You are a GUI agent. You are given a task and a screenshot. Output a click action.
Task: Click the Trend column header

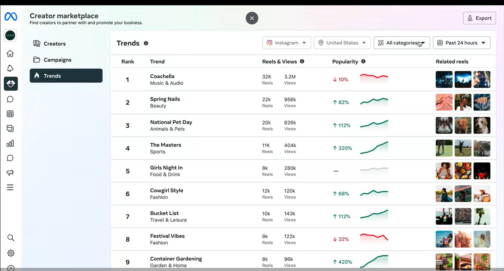pos(157,62)
